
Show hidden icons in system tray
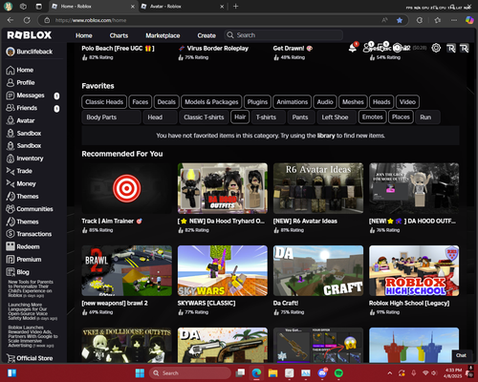tap(390, 373)
